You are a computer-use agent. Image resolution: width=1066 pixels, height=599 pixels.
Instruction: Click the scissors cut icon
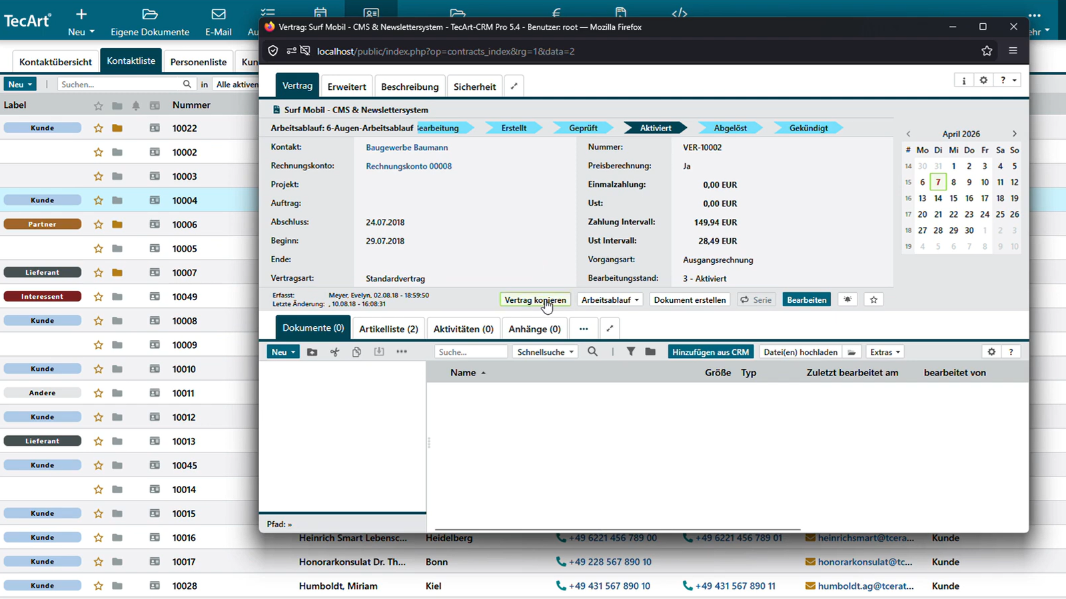tap(334, 352)
